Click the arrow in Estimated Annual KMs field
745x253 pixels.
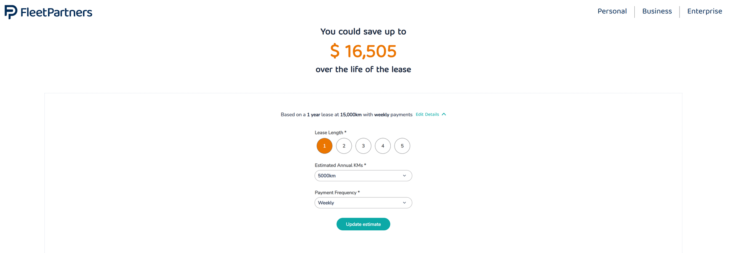(405, 176)
